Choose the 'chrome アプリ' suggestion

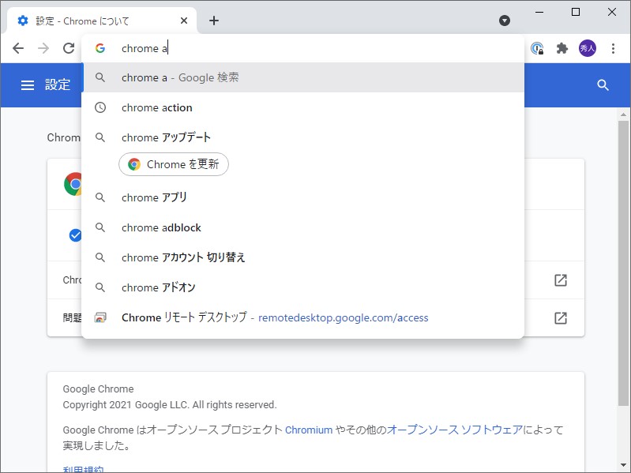(302, 197)
